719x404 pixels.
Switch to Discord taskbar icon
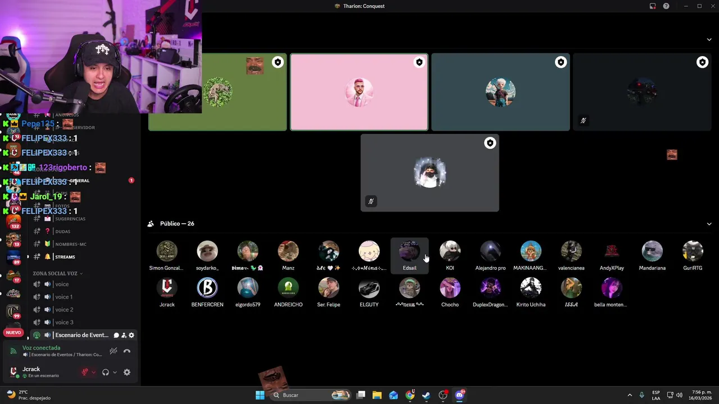tap(459, 395)
